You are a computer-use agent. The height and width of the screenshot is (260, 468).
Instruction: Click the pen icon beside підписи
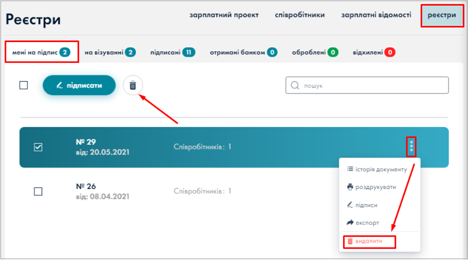click(x=350, y=205)
